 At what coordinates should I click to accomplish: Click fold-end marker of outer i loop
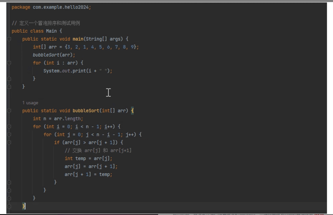coord(9,198)
